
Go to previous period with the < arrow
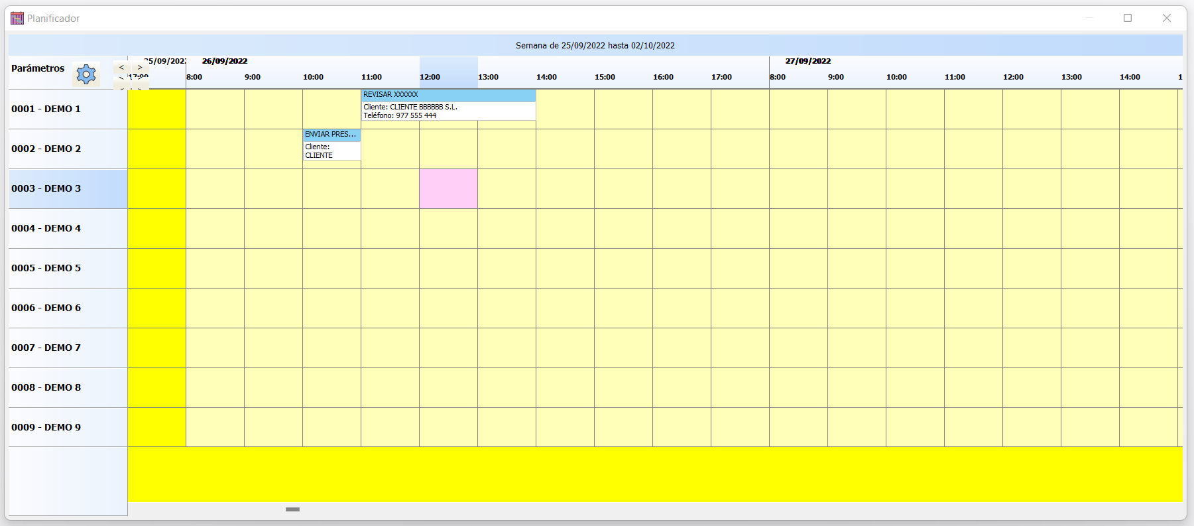(121, 67)
